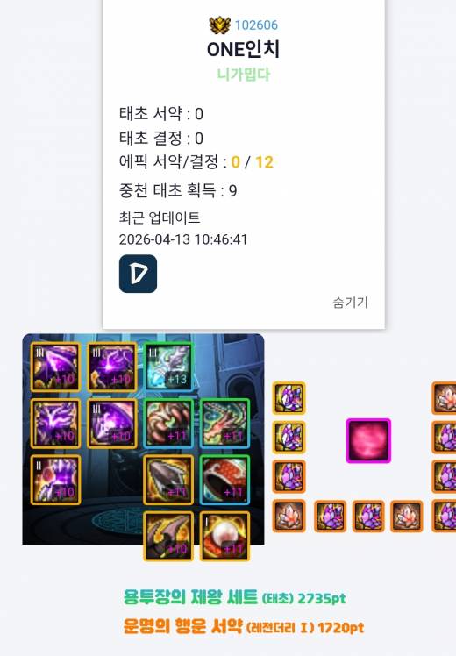The width and height of the screenshot is (456, 656).
Task: Click the dark blue D logo icon
Action: (x=138, y=274)
